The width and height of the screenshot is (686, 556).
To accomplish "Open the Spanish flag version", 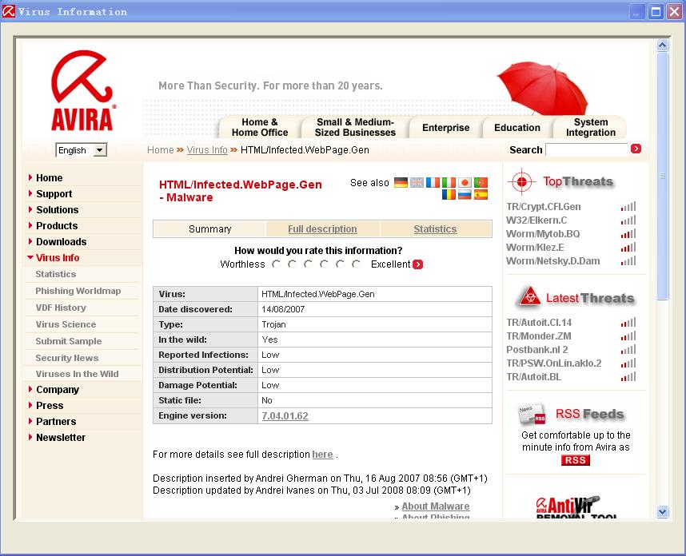I will point(481,194).
